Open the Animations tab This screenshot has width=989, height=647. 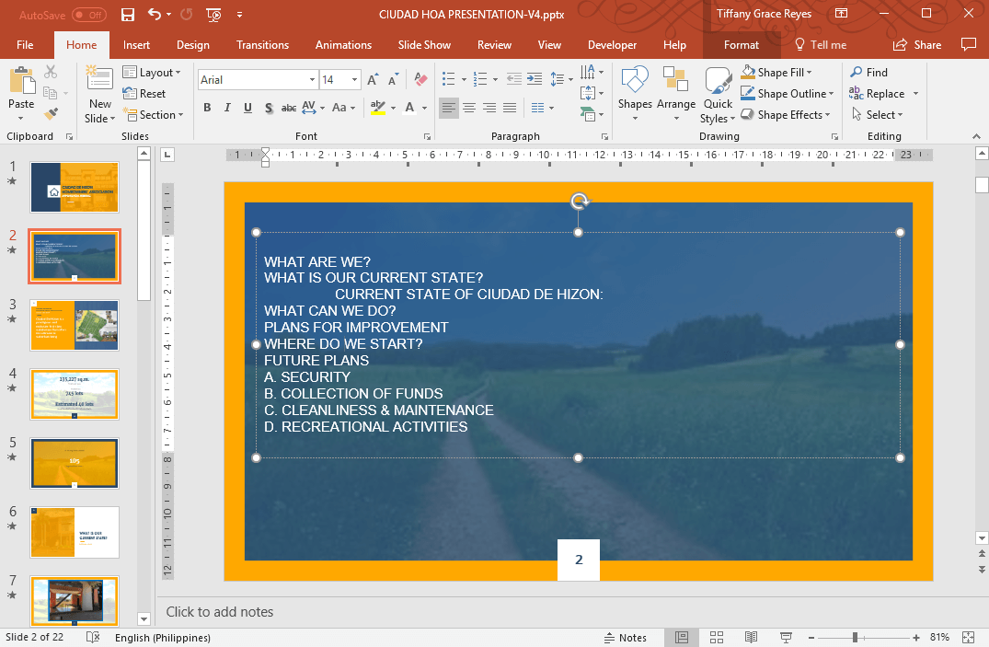click(x=343, y=44)
